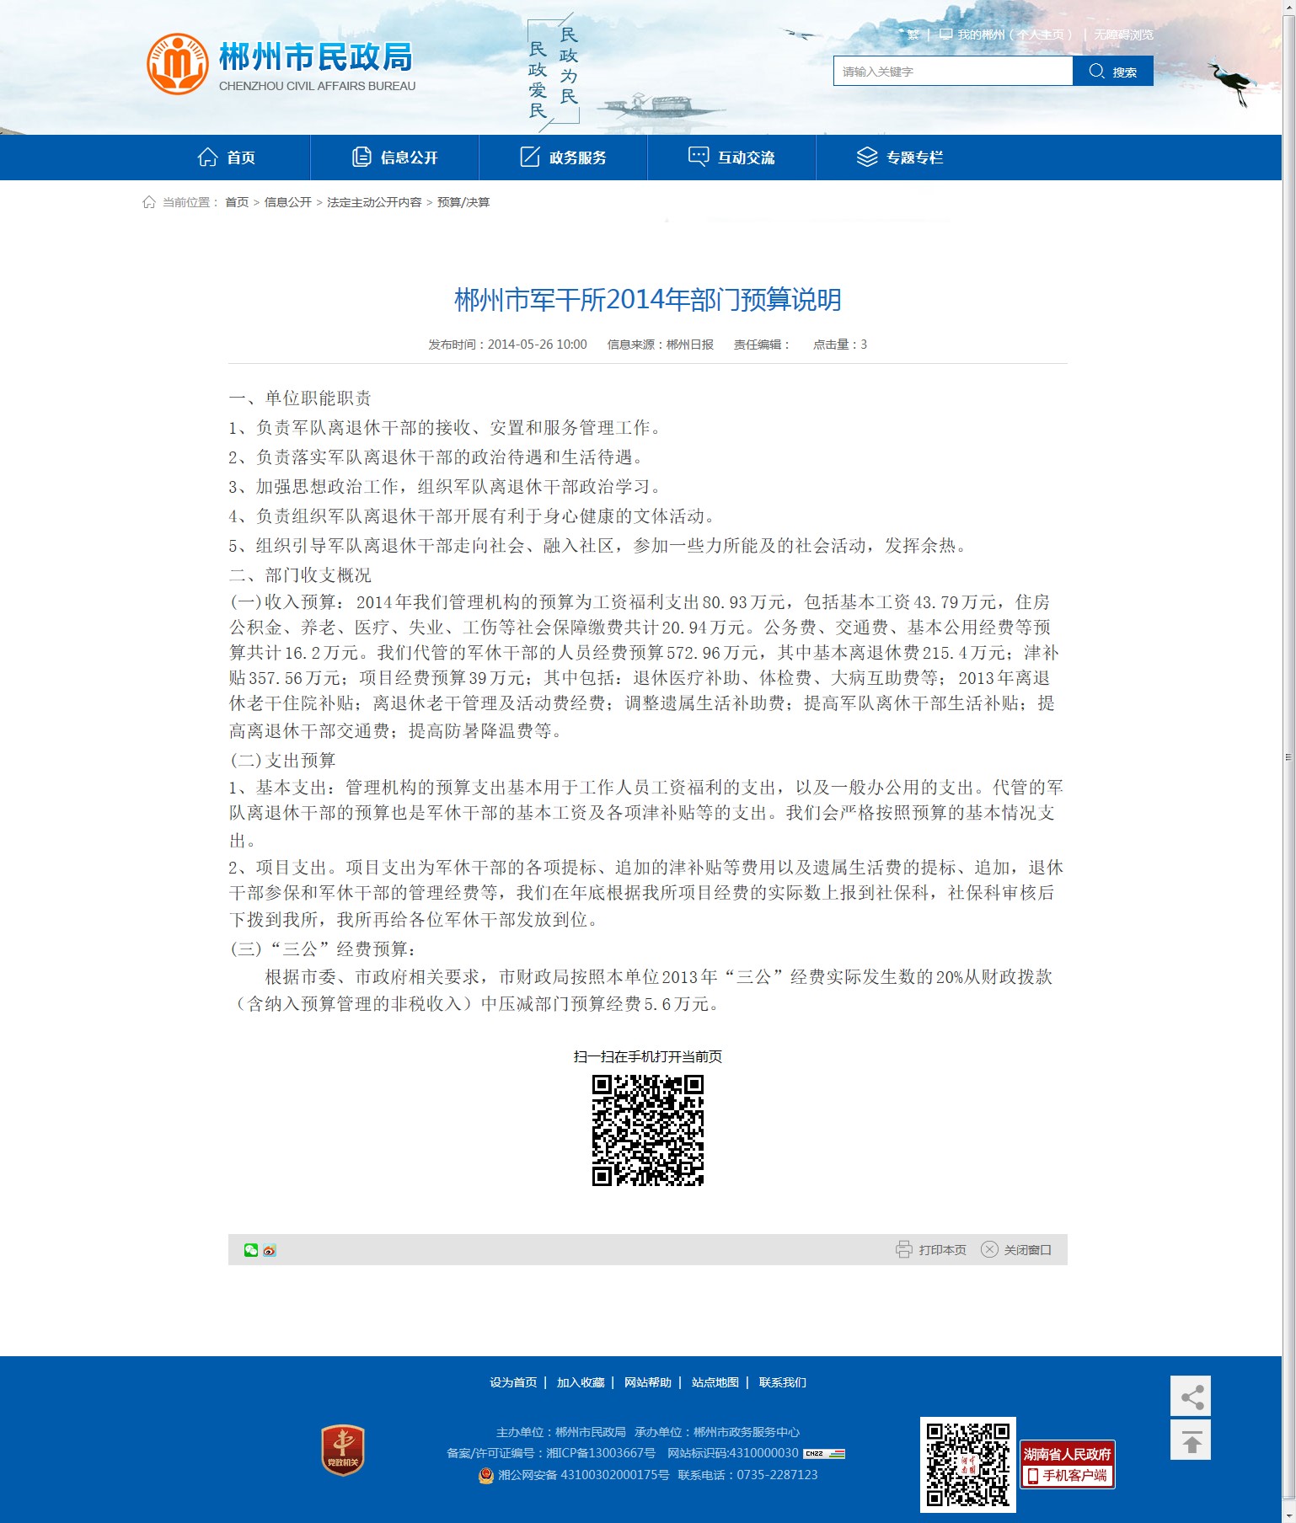This screenshot has height=1523, width=1296.
Task: Click breadcrumb link 信息公开
Action: (288, 202)
